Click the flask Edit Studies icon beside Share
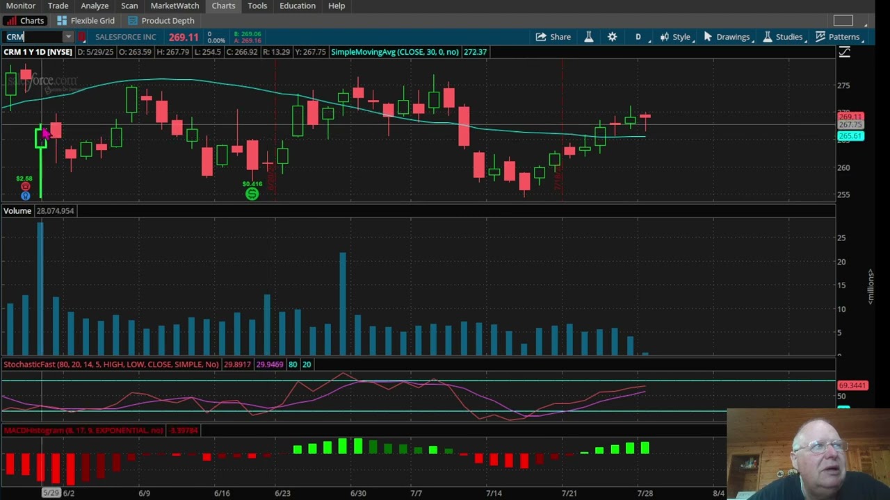The image size is (890, 500). point(589,37)
